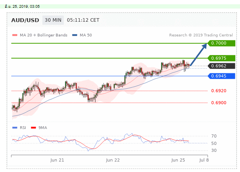
Task: Click the MA 20 + Bollinger Bands legend swatch
Action: point(15,35)
